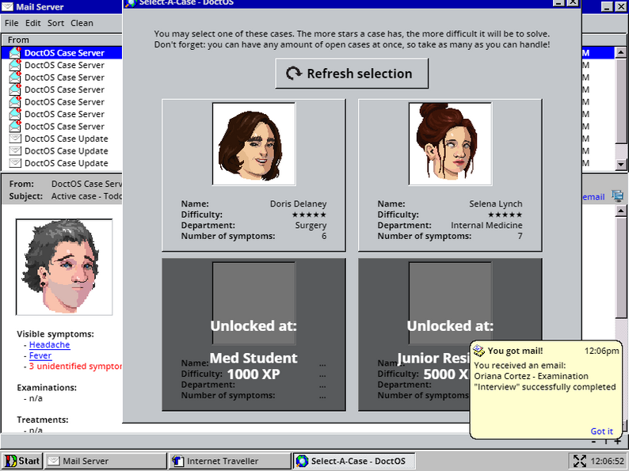This screenshot has height=471, width=629.
Task: Click the taskbar clock
Action: [x=608, y=461]
